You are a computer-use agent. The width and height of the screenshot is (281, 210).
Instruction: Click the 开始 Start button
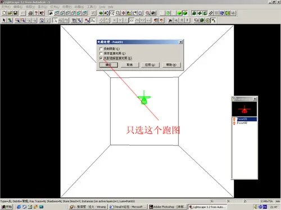[7, 207]
